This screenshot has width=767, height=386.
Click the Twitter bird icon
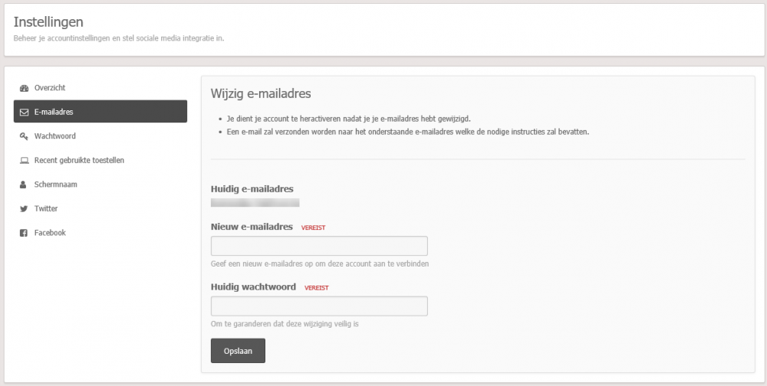[24, 208]
